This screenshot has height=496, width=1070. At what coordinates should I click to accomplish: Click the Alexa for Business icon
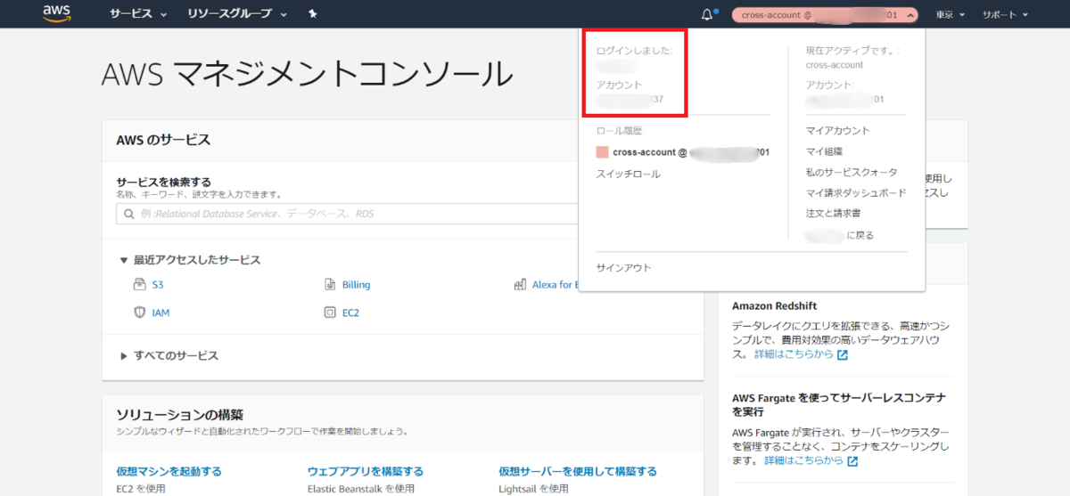521,285
